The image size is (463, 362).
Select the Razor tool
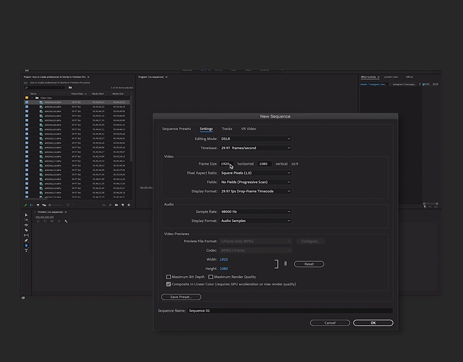pos(26,230)
